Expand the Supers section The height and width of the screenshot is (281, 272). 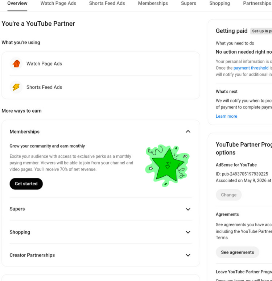tap(188, 209)
